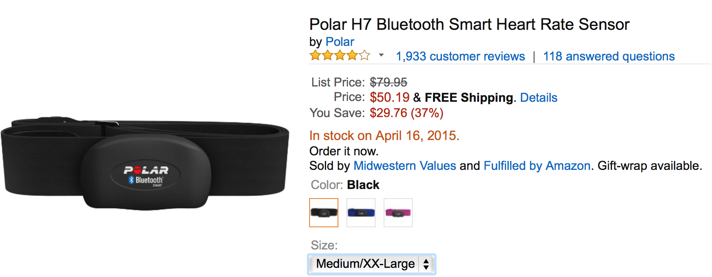This screenshot has height=277, width=712.
Task: Select the blue strap color swatch
Action: (x=361, y=213)
